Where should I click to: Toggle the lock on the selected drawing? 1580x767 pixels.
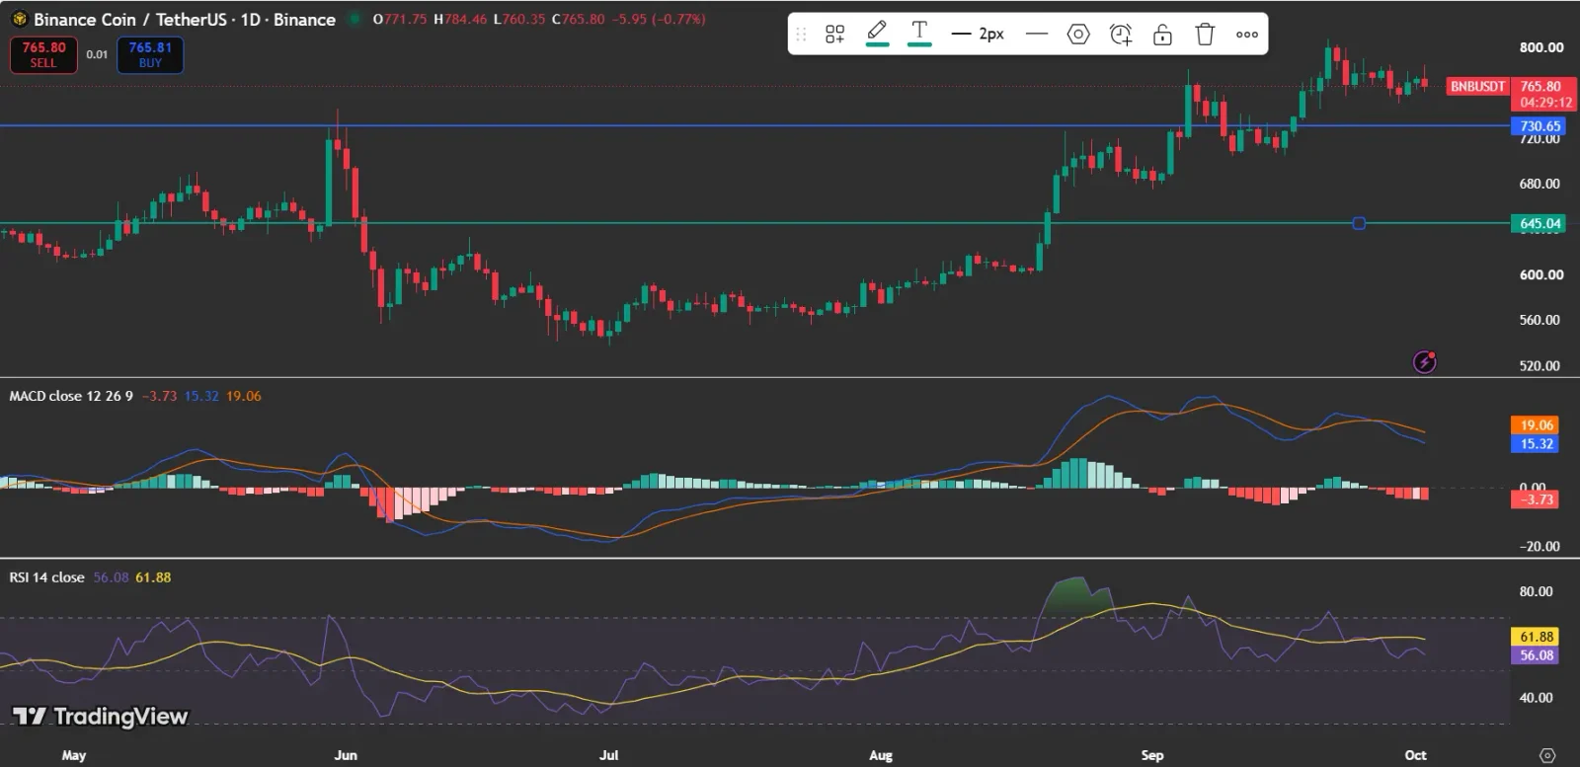coord(1163,35)
